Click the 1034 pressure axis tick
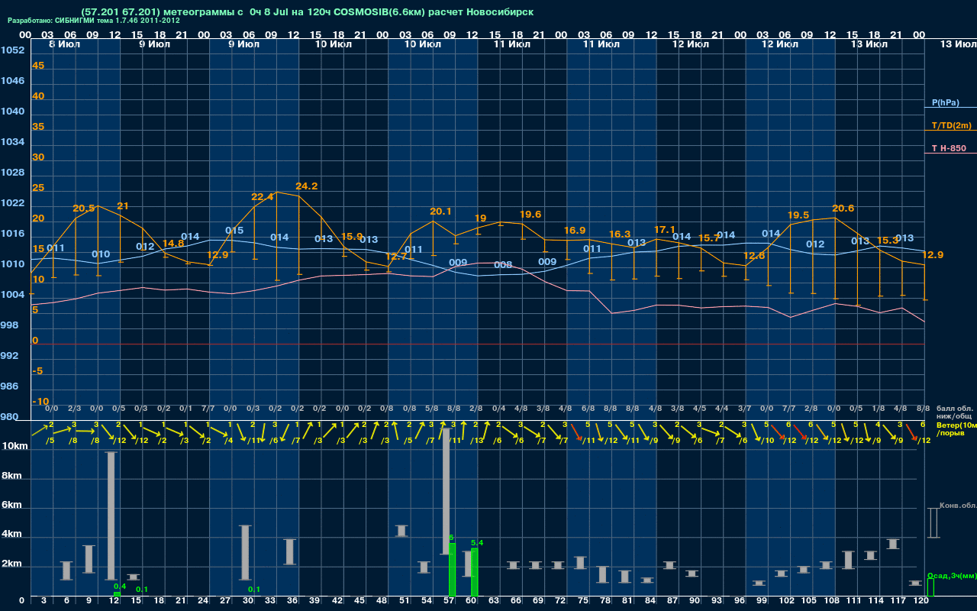This screenshot has height=611, width=977. [13, 141]
